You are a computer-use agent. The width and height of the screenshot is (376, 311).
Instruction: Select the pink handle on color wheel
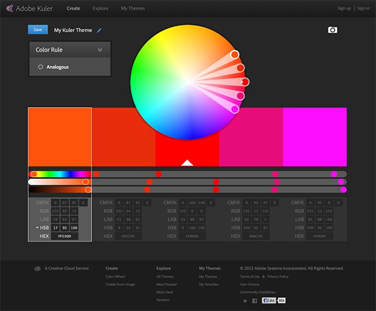241,96
